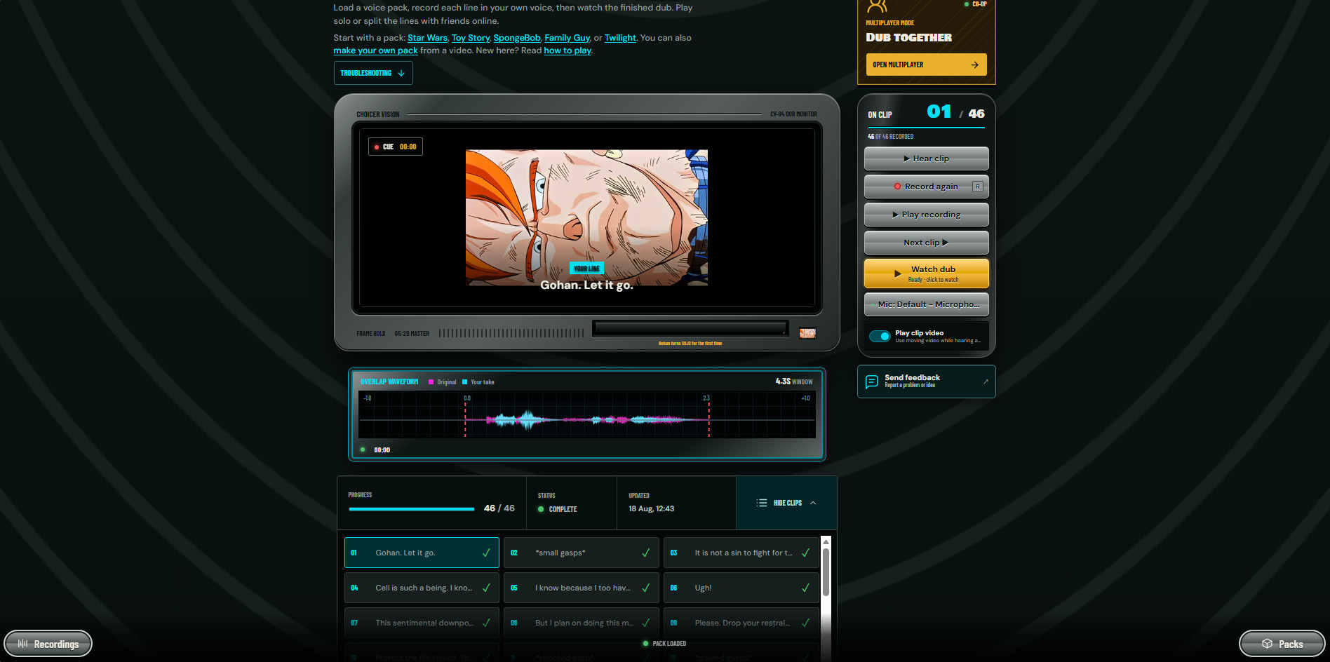Click the Open Multiplayer button
The width and height of the screenshot is (1330, 662).
point(926,65)
